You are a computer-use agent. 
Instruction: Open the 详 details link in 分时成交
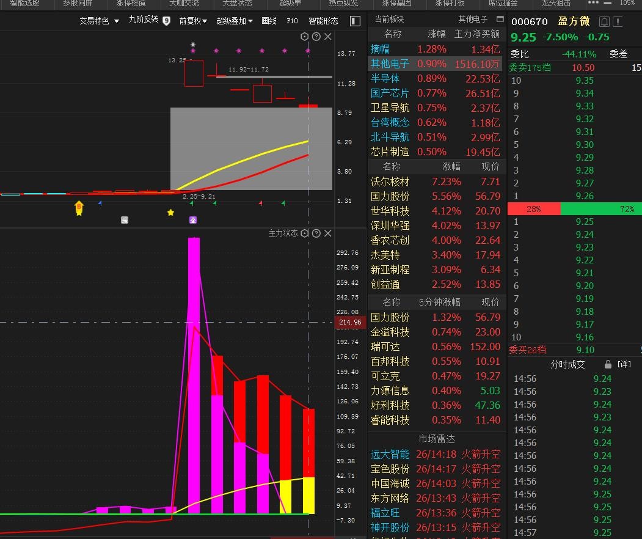[x=624, y=364]
